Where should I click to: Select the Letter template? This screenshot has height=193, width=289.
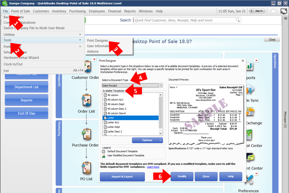130,118
